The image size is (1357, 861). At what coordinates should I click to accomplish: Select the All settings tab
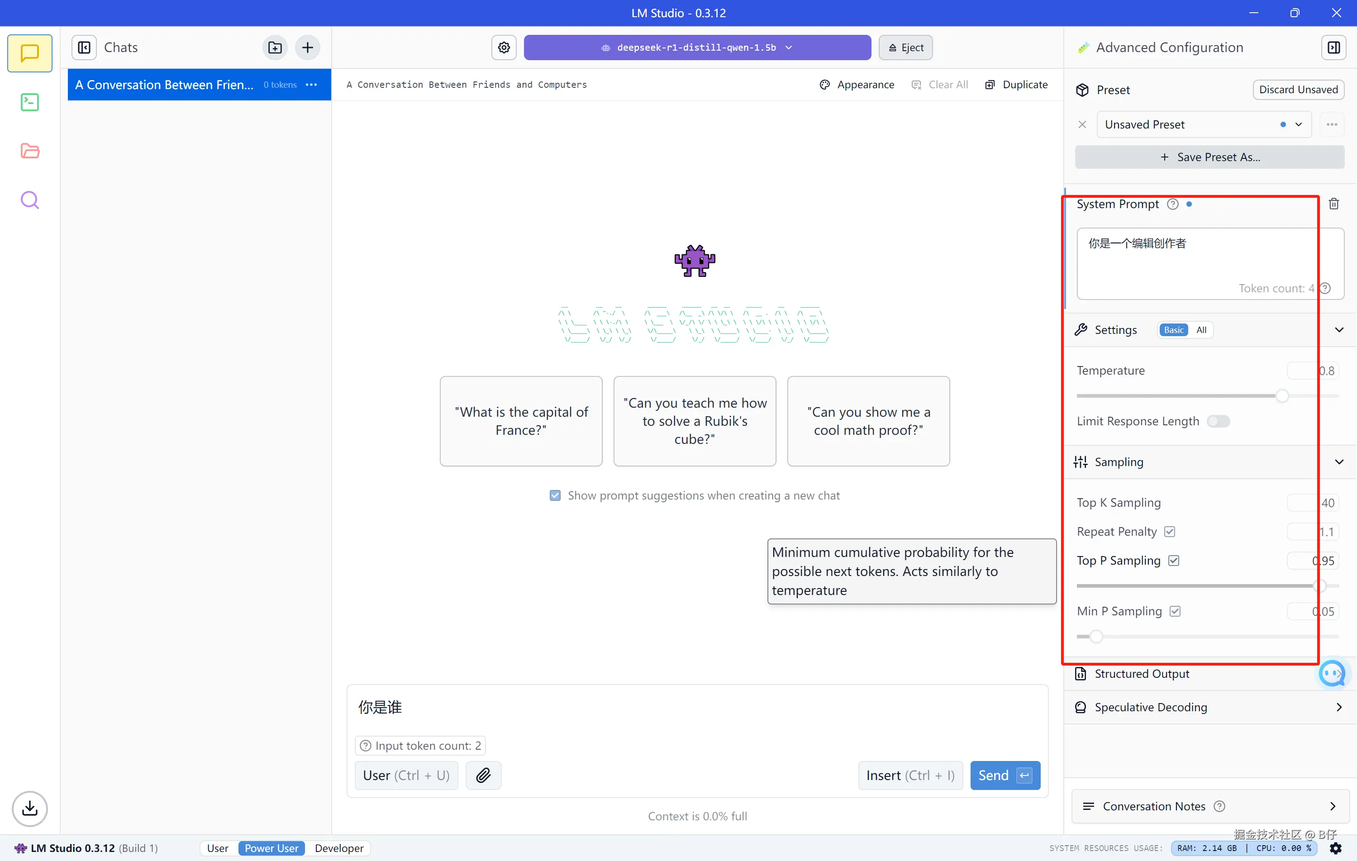click(x=1201, y=330)
